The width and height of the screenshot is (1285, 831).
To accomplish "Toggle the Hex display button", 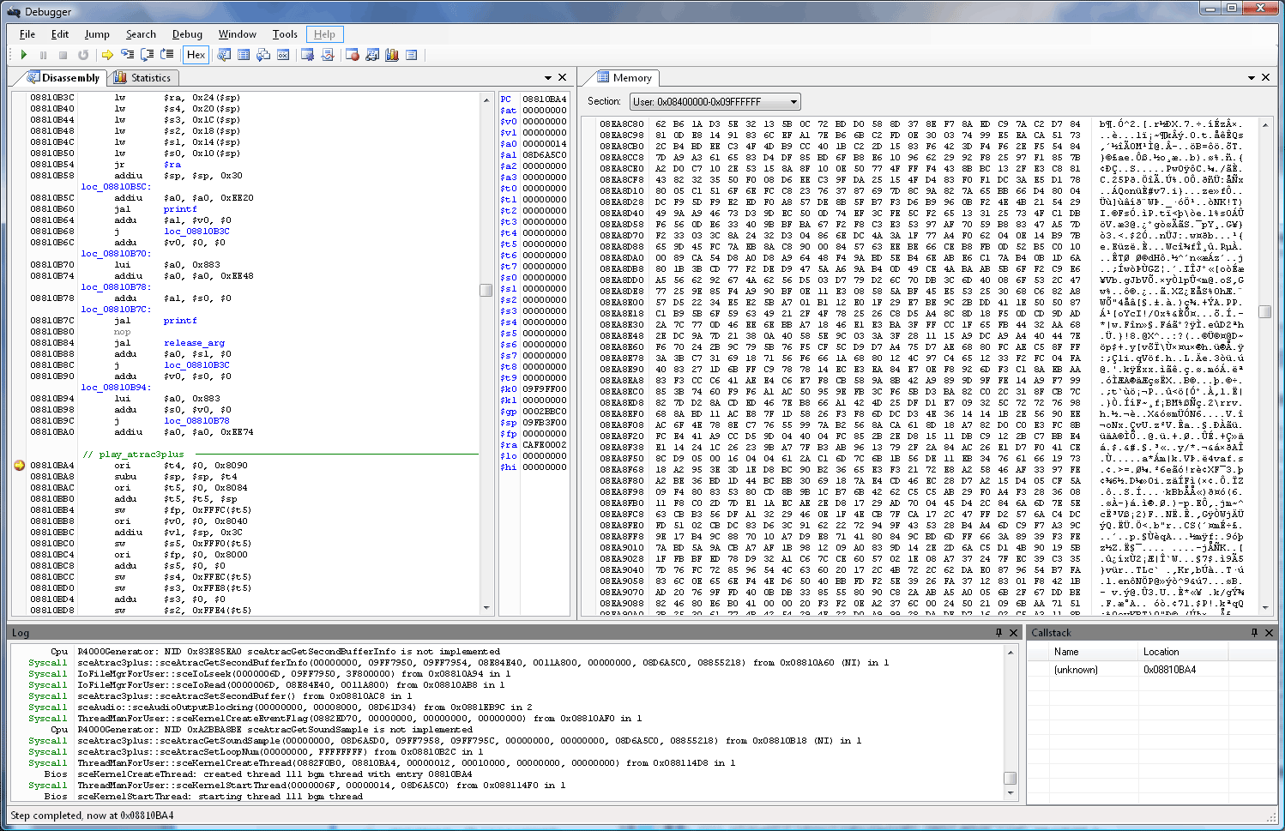I will (x=196, y=55).
